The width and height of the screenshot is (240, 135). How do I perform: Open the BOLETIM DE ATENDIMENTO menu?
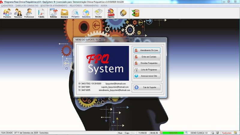(54, 6)
